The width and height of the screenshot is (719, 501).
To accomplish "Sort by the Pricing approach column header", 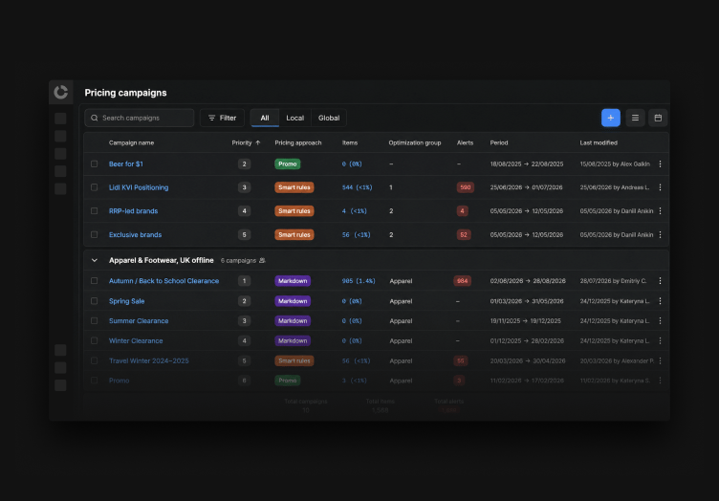I will click(298, 142).
